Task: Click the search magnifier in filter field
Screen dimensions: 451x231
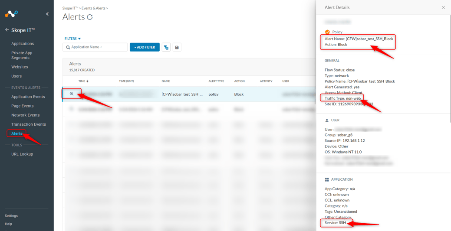Action: pyautogui.click(x=68, y=47)
